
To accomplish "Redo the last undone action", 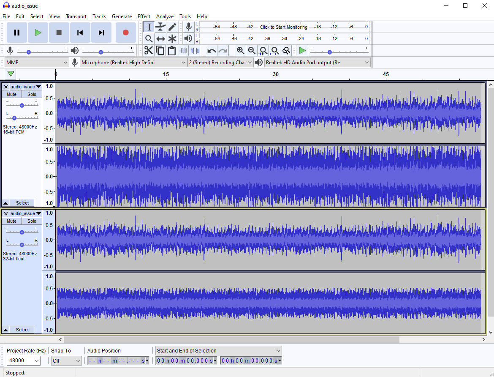I will click(x=223, y=50).
